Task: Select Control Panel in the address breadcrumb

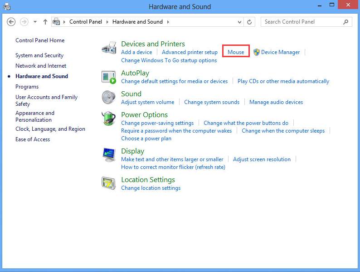Action: tap(85, 22)
